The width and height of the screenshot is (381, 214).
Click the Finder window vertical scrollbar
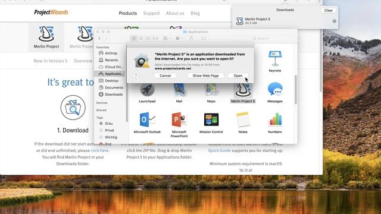[296, 90]
